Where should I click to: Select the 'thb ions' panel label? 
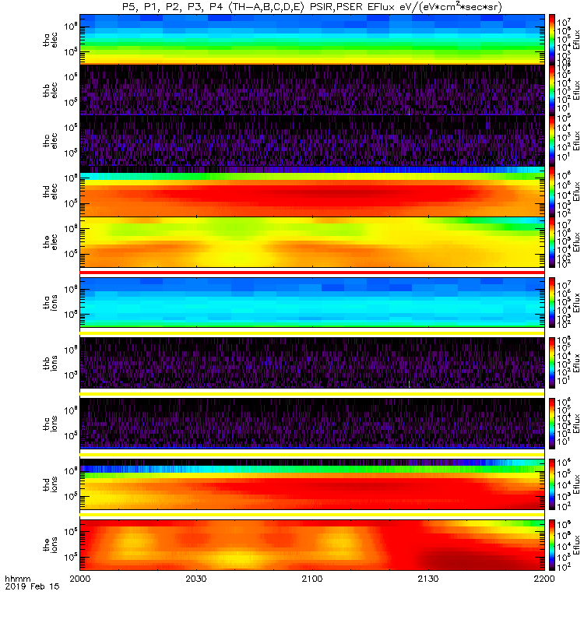coord(51,363)
